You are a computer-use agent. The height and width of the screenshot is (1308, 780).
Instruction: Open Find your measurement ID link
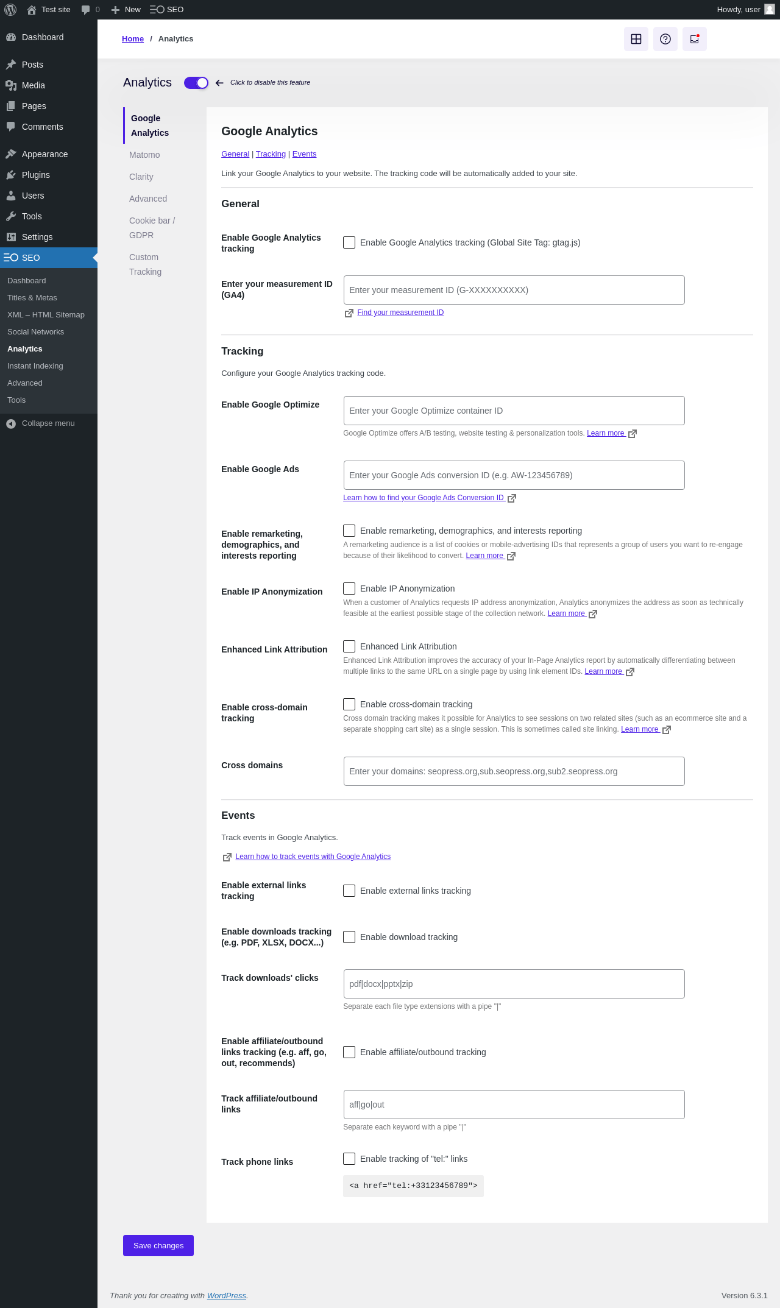pos(400,313)
